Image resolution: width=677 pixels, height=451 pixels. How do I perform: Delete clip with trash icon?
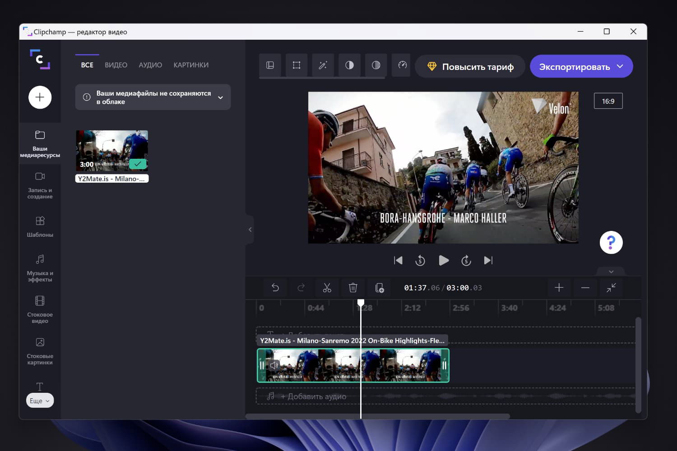[353, 288]
